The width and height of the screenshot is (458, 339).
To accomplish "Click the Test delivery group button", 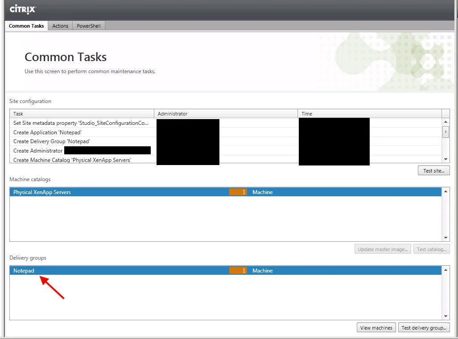I will click(x=424, y=327).
